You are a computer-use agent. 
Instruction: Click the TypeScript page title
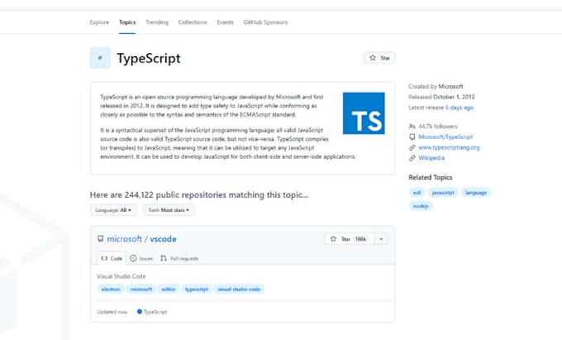149,58
